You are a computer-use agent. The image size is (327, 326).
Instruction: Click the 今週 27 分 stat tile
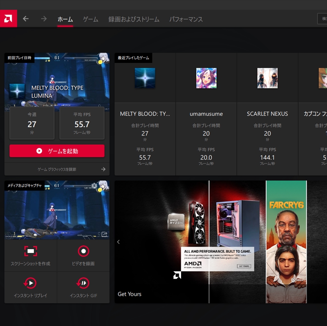pos(32,123)
